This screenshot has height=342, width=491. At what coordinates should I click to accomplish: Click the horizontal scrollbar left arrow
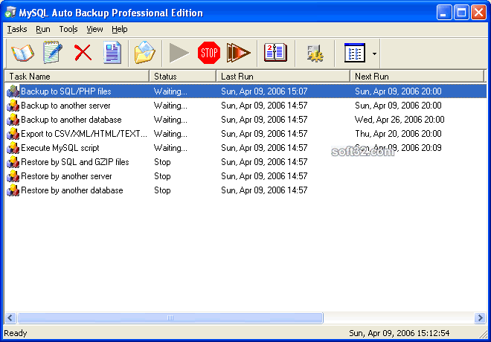click(x=10, y=318)
